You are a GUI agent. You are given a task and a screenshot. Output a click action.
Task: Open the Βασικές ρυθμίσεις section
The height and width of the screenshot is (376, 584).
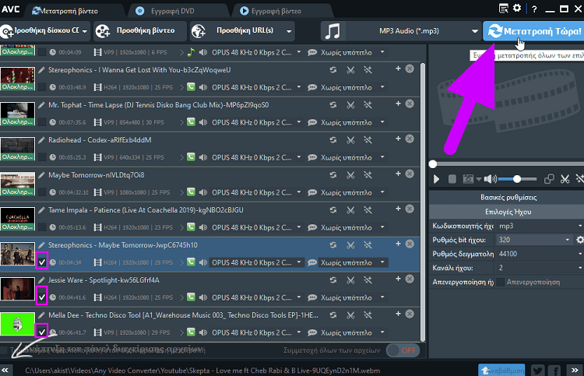[x=507, y=197]
